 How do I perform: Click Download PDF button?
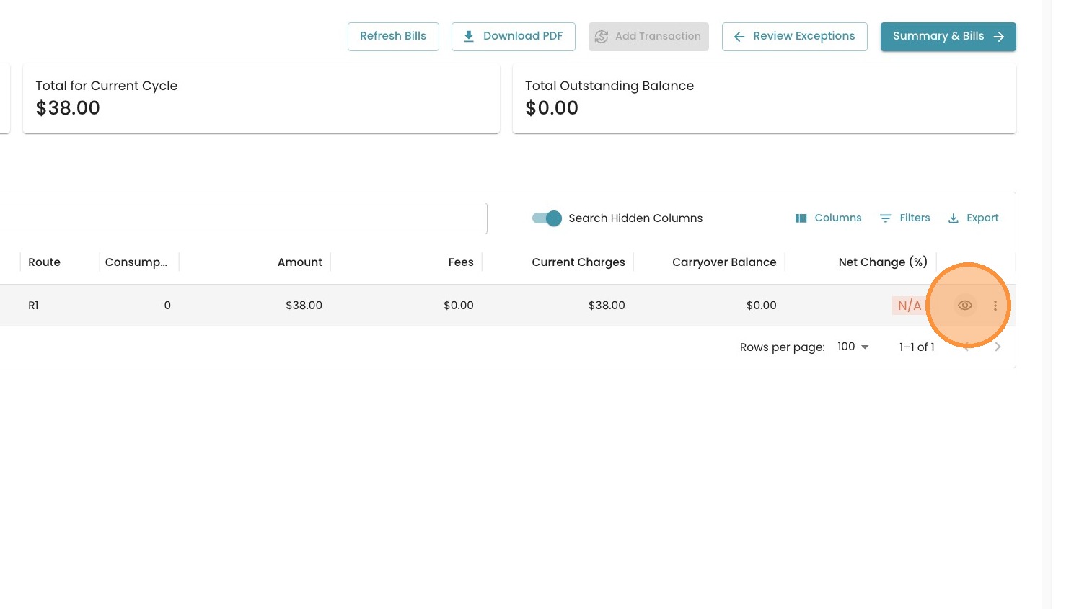(513, 37)
